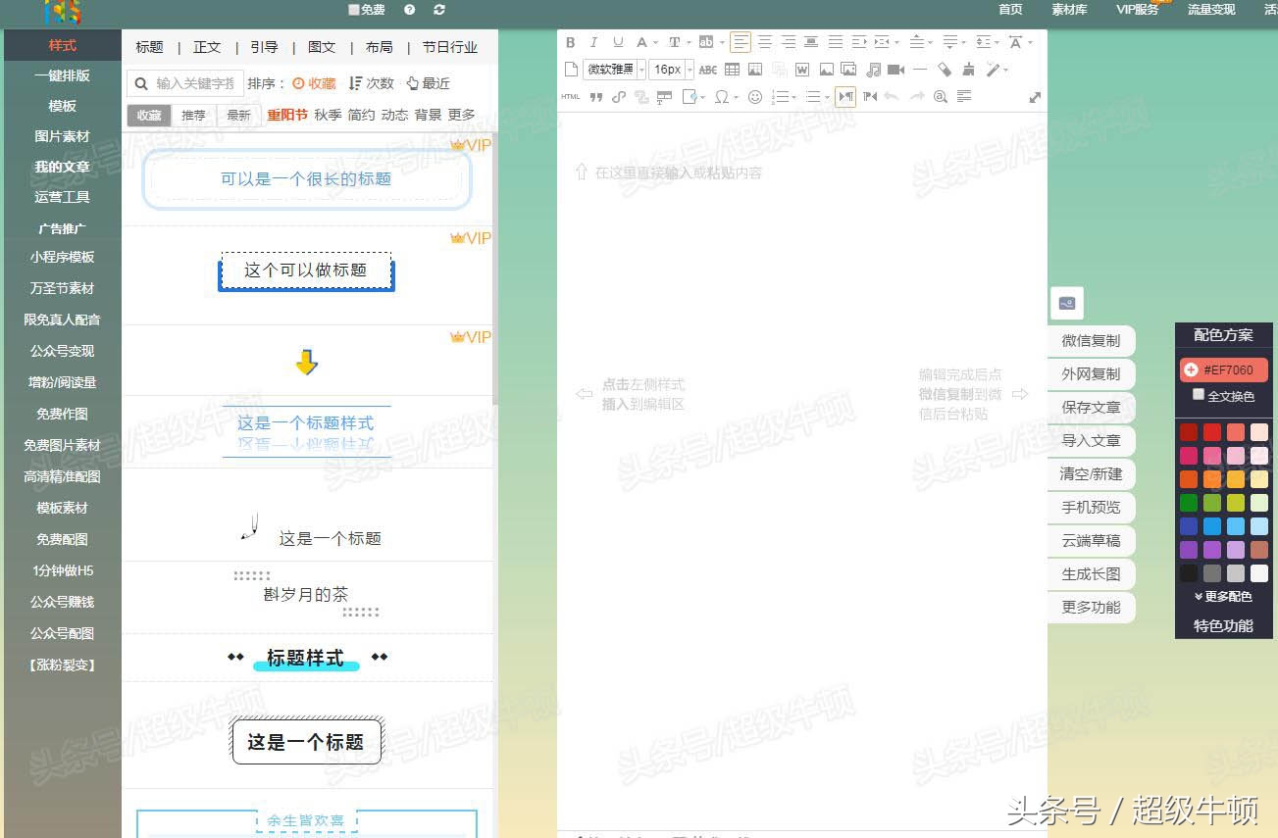Insert a table using the toolbar icon
Viewport: 1278px width, 838px height.
click(x=732, y=70)
